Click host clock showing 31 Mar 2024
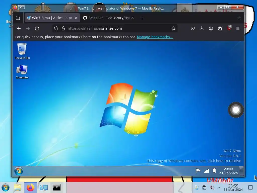257x193 pixels. pyautogui.click(x=233, y=187)
